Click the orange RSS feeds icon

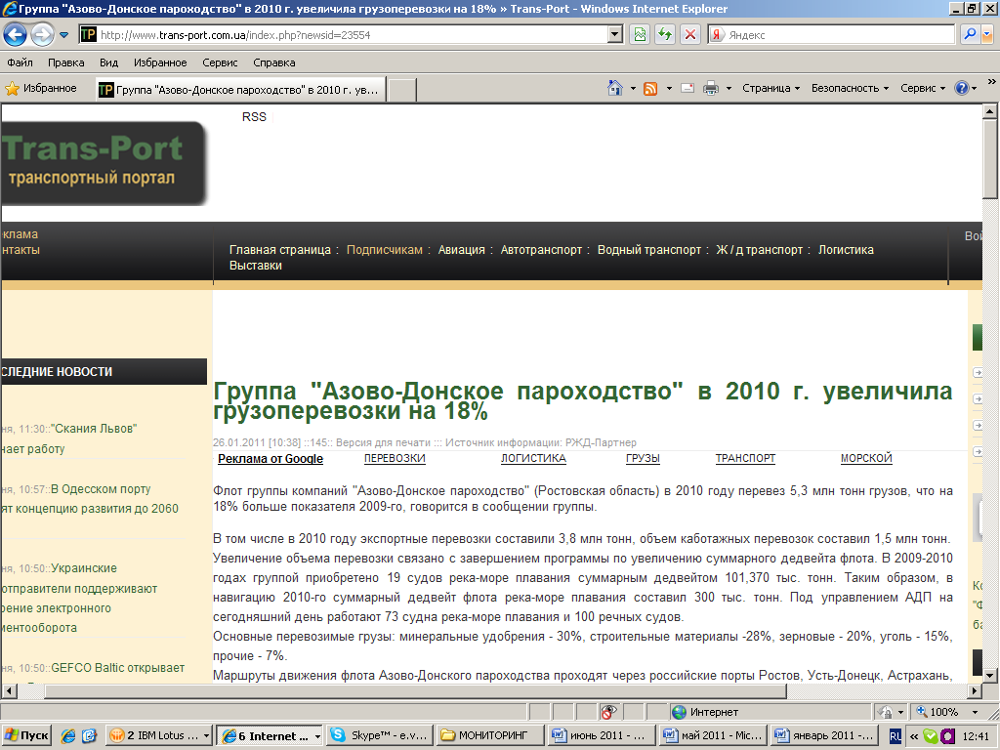coord(650,89)
